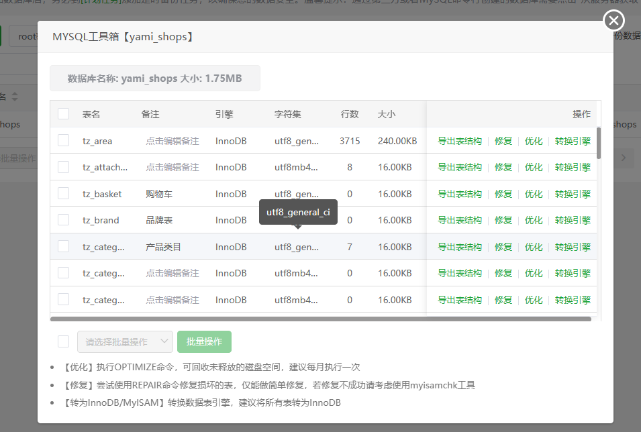The width and height of the screenshot is (641, 432).
Task: Optimize tz_basket using its 优化 link
Action: point(534,194)
